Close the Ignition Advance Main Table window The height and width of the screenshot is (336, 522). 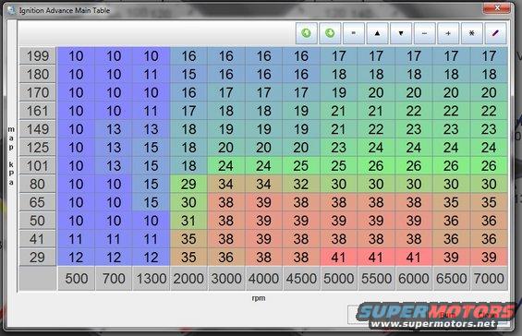(497, 8)
